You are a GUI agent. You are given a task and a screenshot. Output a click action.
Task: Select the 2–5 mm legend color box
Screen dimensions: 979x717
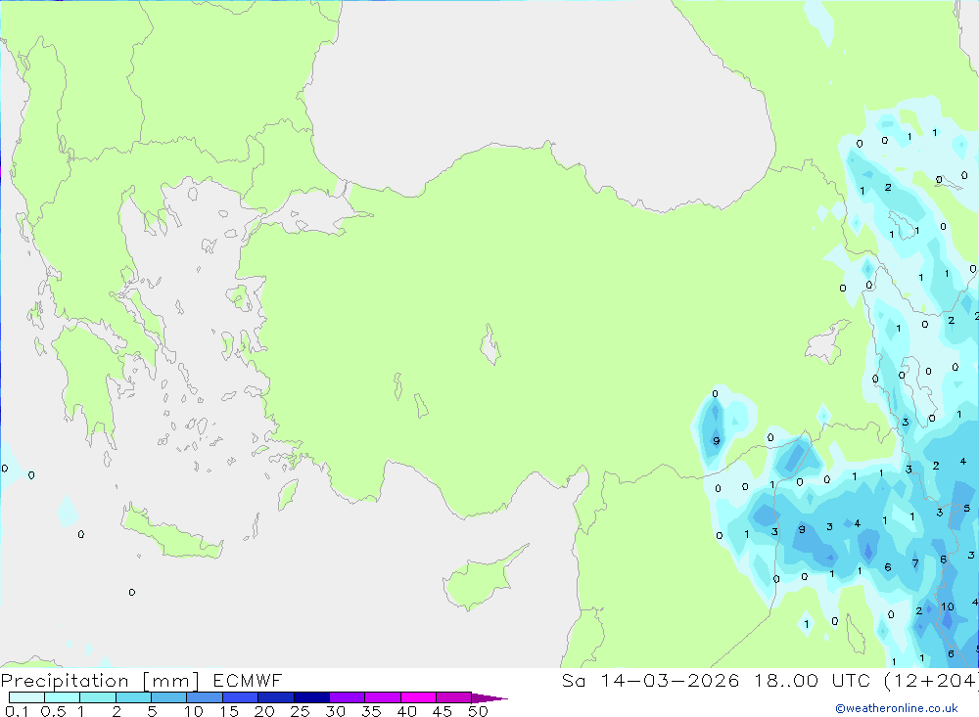pyautogui.click(x=133, y=697)
